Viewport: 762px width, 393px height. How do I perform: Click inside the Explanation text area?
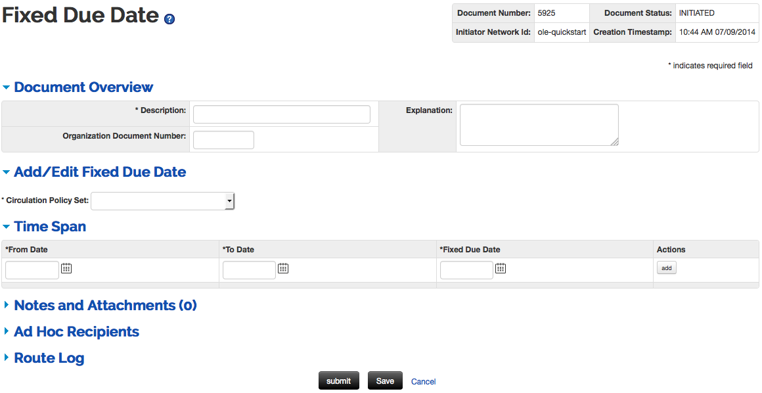539,125
